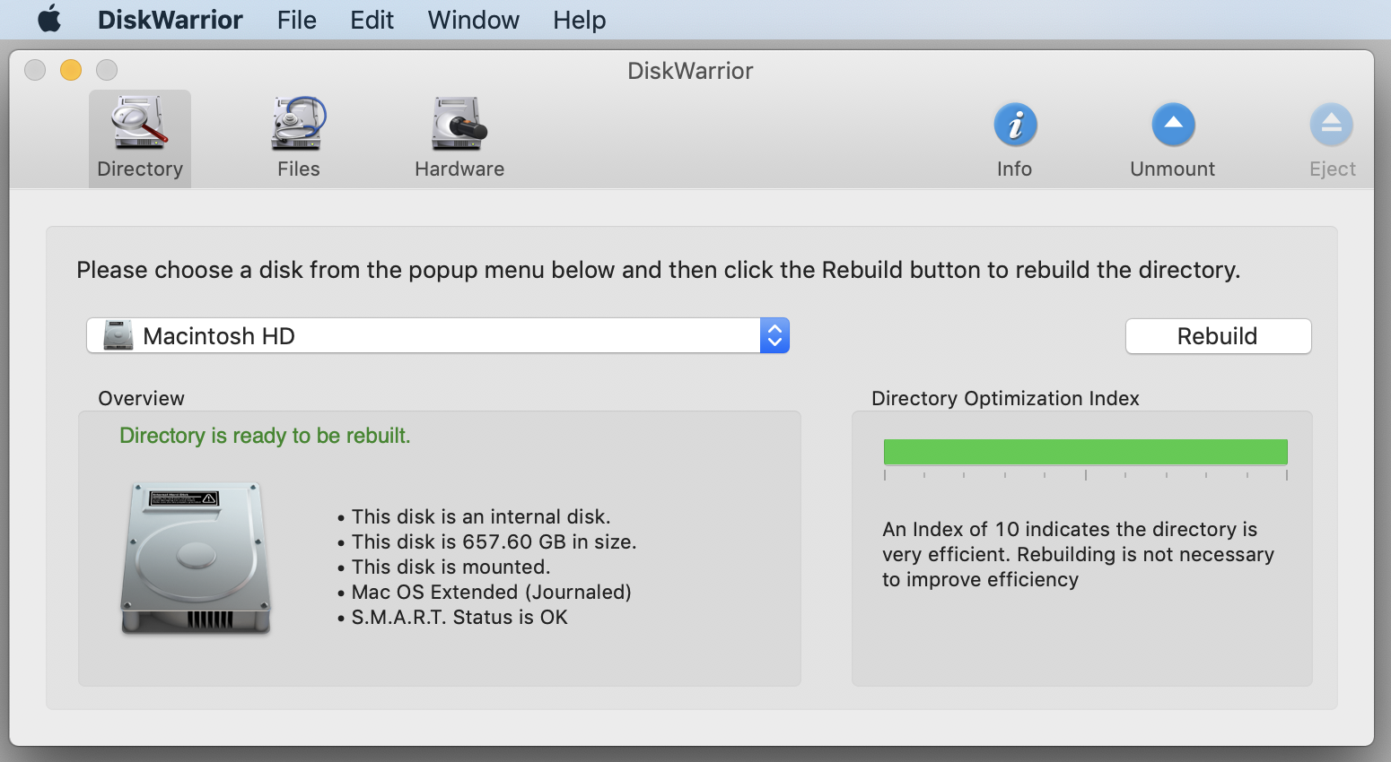The width and height of the screenshot is (1391, 762).
Task: Click 'Mac OS Extended (Journaled)' line
Action: pyautogui.click(x=491, y=592)
